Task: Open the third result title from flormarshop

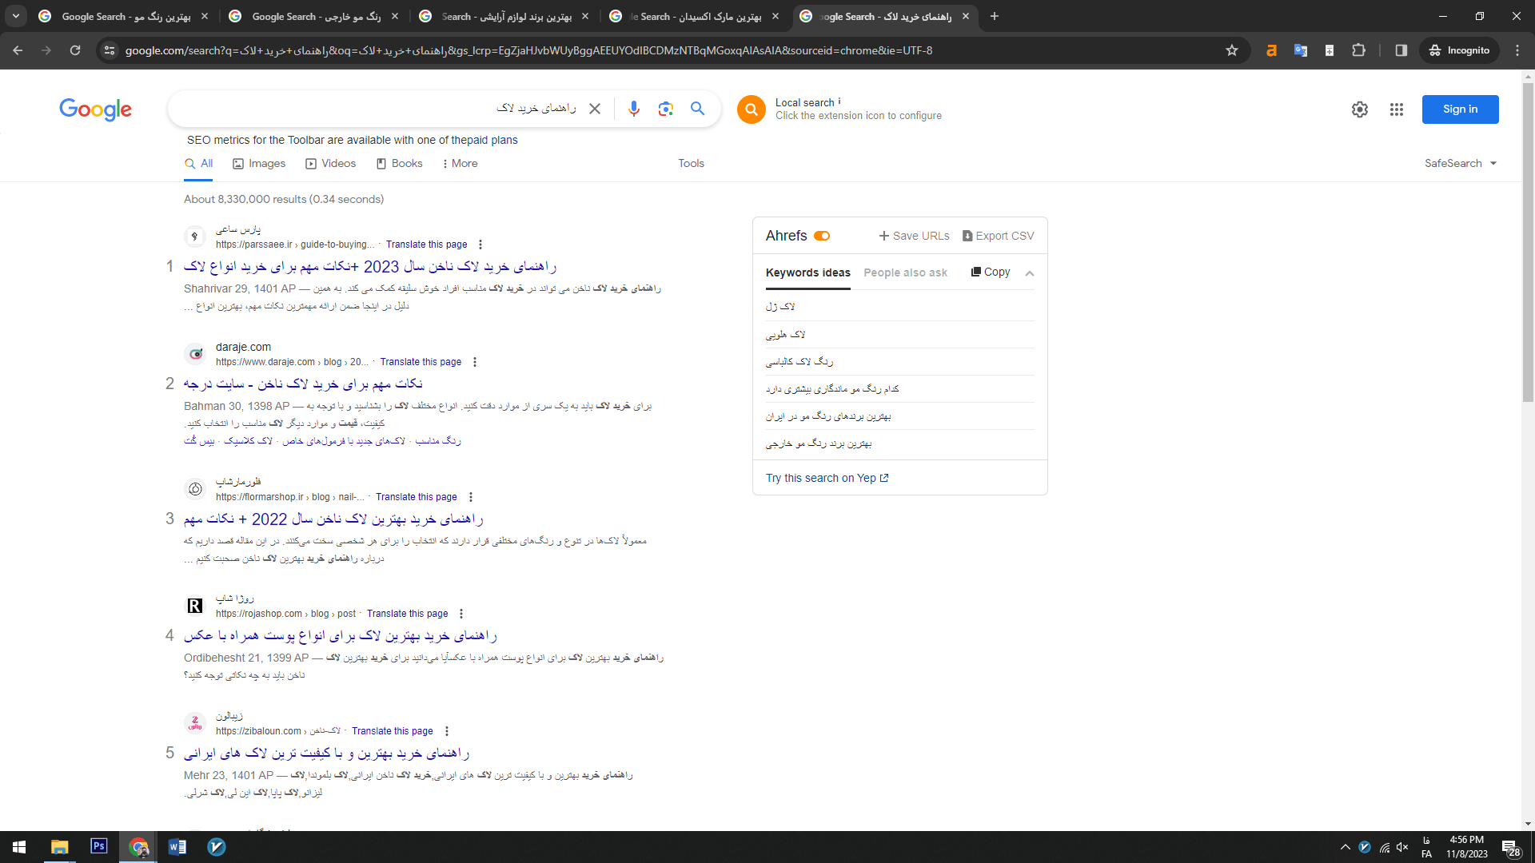Action: coord(333,519)
